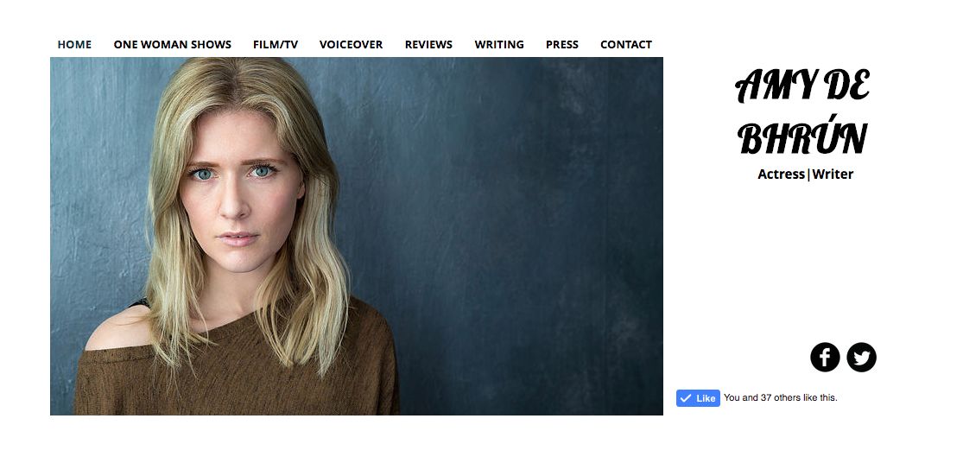Viewport: 963px width, 463px height.
Task: Open the One Woman Shows page
Action: (173, 44)
